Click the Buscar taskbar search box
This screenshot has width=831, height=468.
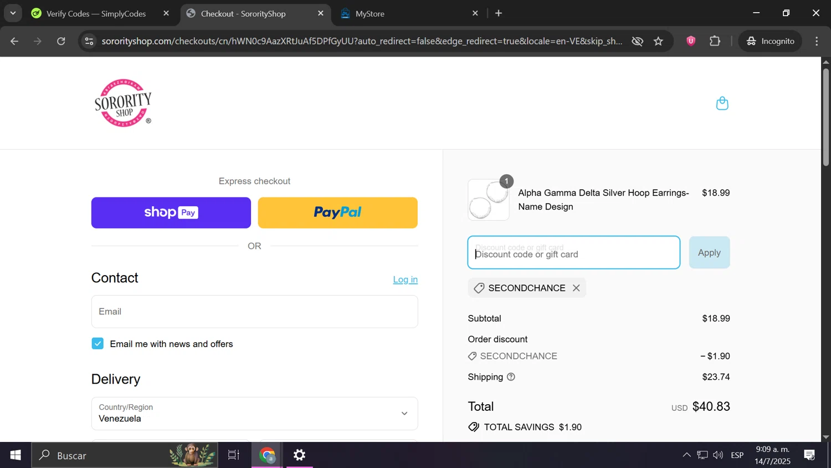(125, 455)
